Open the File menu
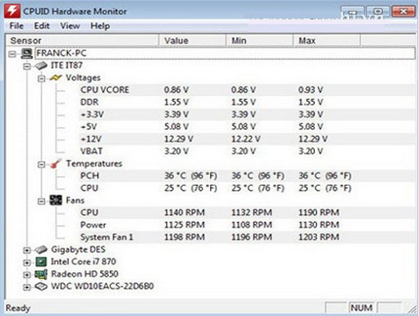Screen dimensions: 419x316 coord(16,26)
